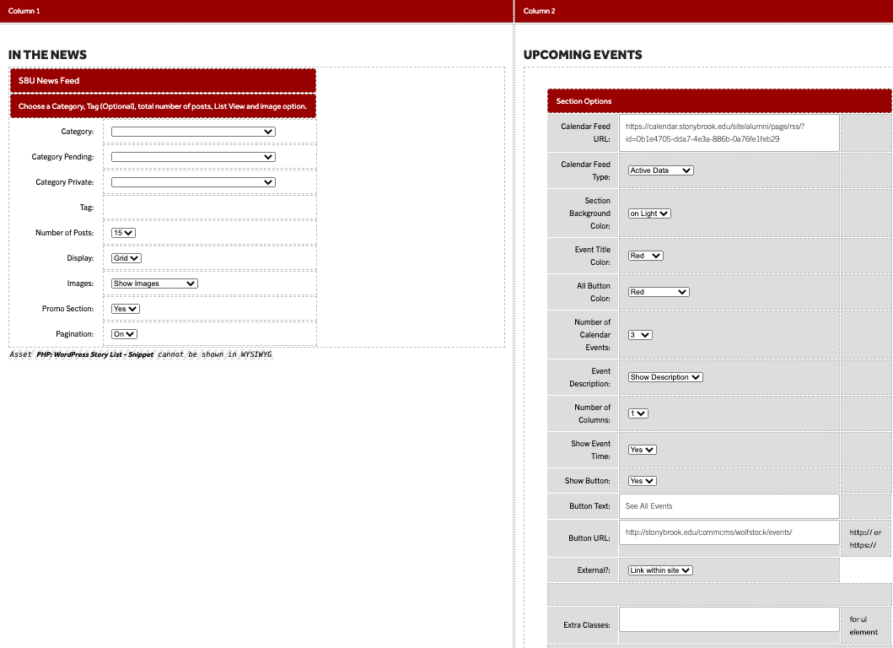This screenshot has width=893, height=648.
Task: Open the External link type dropdown
Action: tap(660, 570)
